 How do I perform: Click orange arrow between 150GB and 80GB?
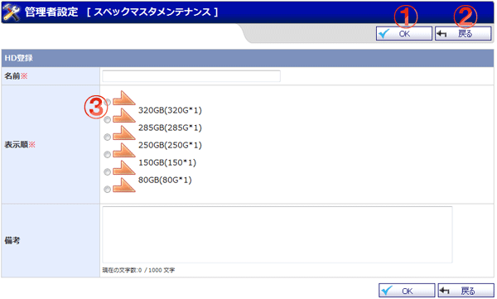coord(124,168)
